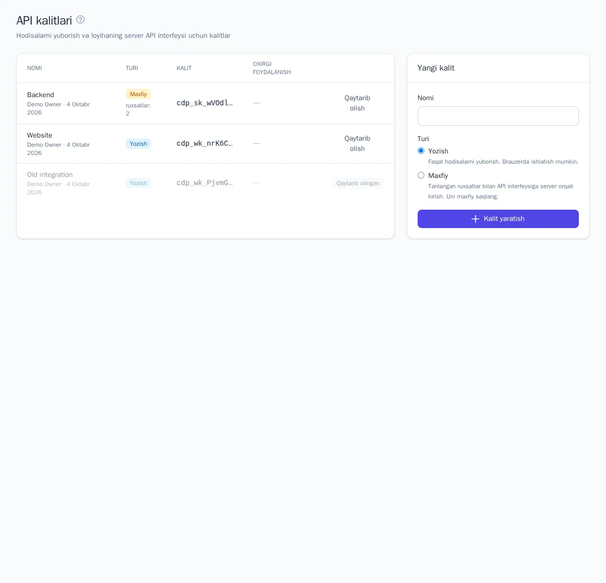This screenshot has height=583, width=606.
Task: Click the Maxfiy badge on Backend row
Action: (x=138, y=94)
